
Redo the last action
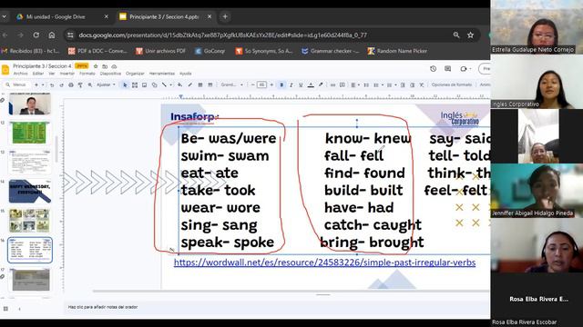click(x=61, y=84)
